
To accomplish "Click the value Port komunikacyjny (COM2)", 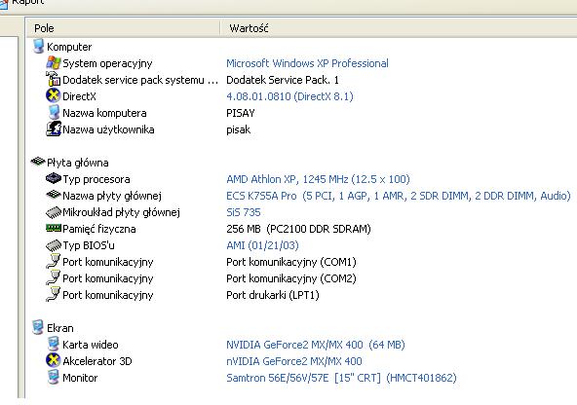I will [x=291, y=278].
